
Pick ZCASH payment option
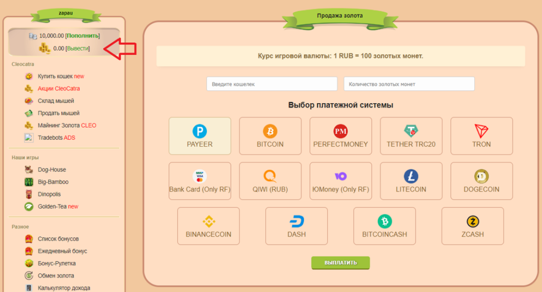[x=473, y=226]
